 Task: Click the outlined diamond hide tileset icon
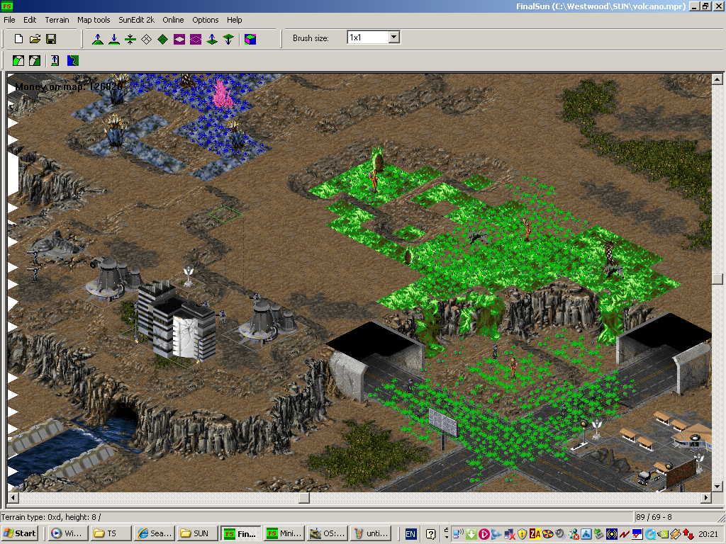coord(146,40)
